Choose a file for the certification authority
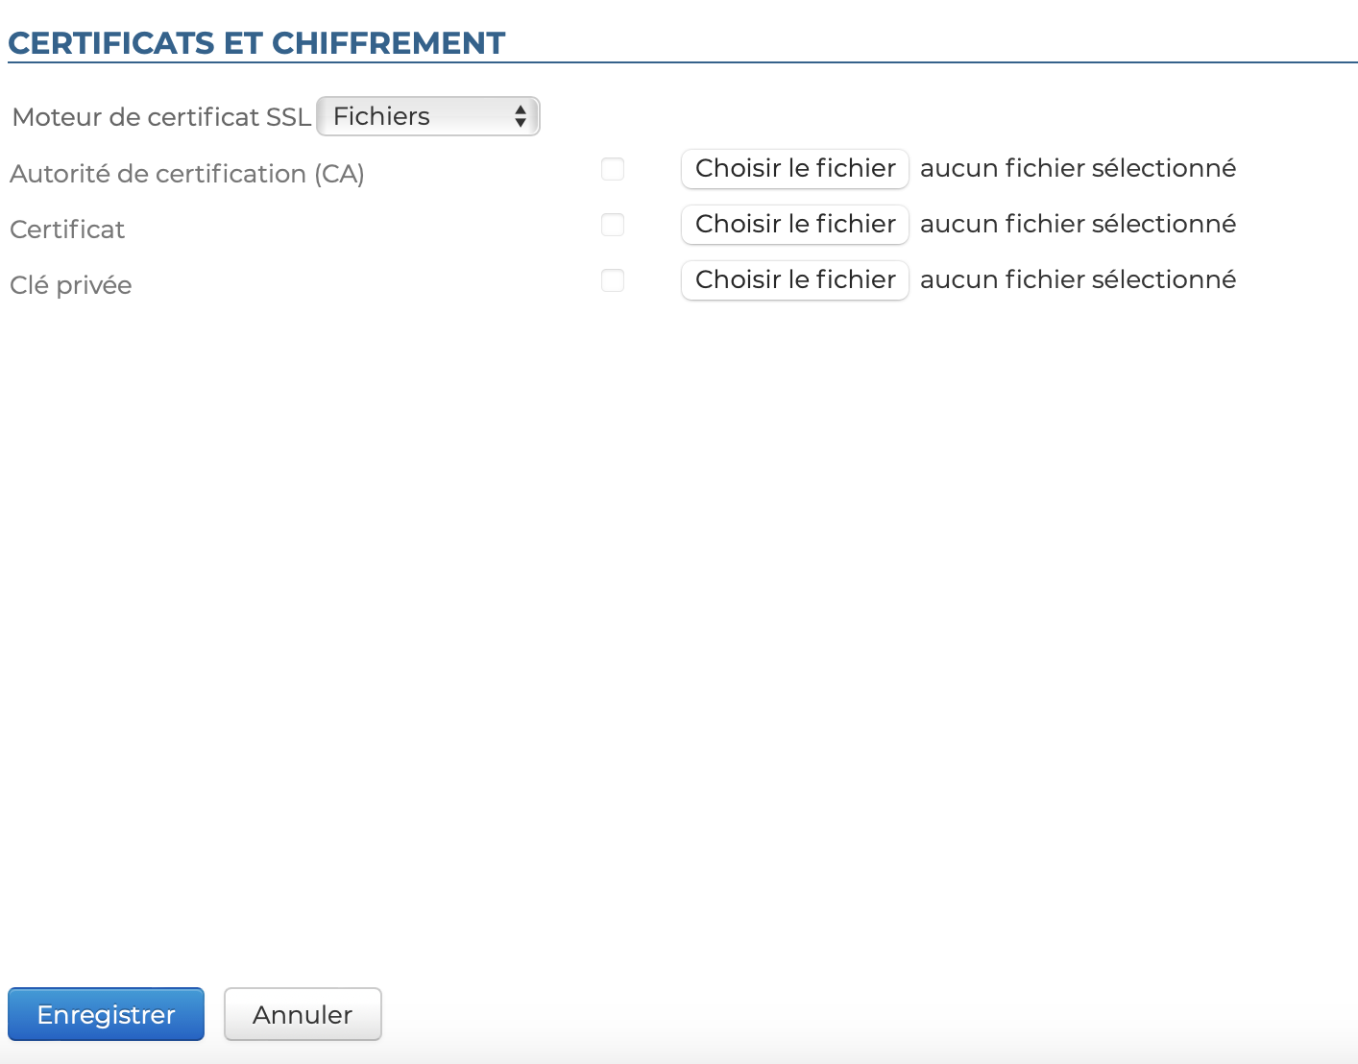The height and width of the screenshot is (1064, 1358). [794, 169]
